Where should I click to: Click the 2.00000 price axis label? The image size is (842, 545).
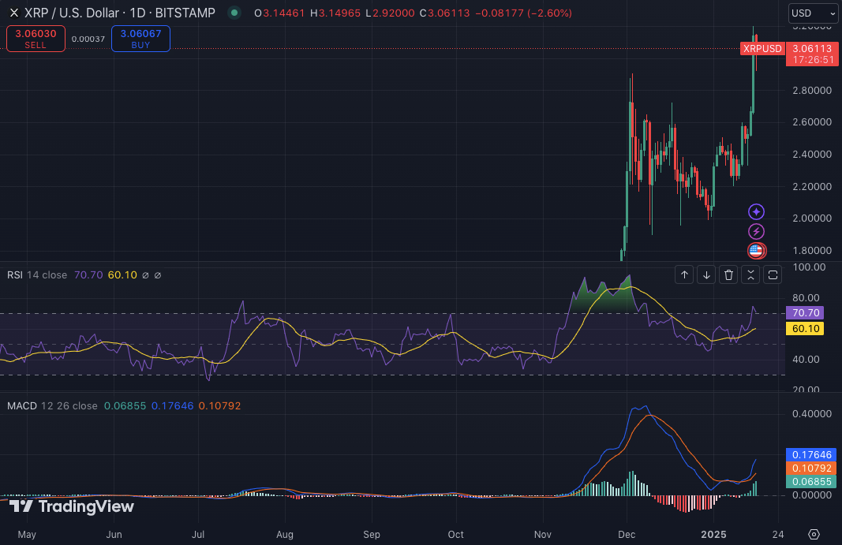click(812, 218)
